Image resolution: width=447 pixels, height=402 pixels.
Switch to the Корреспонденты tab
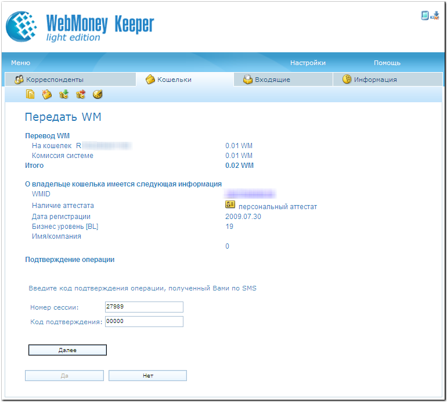click(x=70, y=80)
